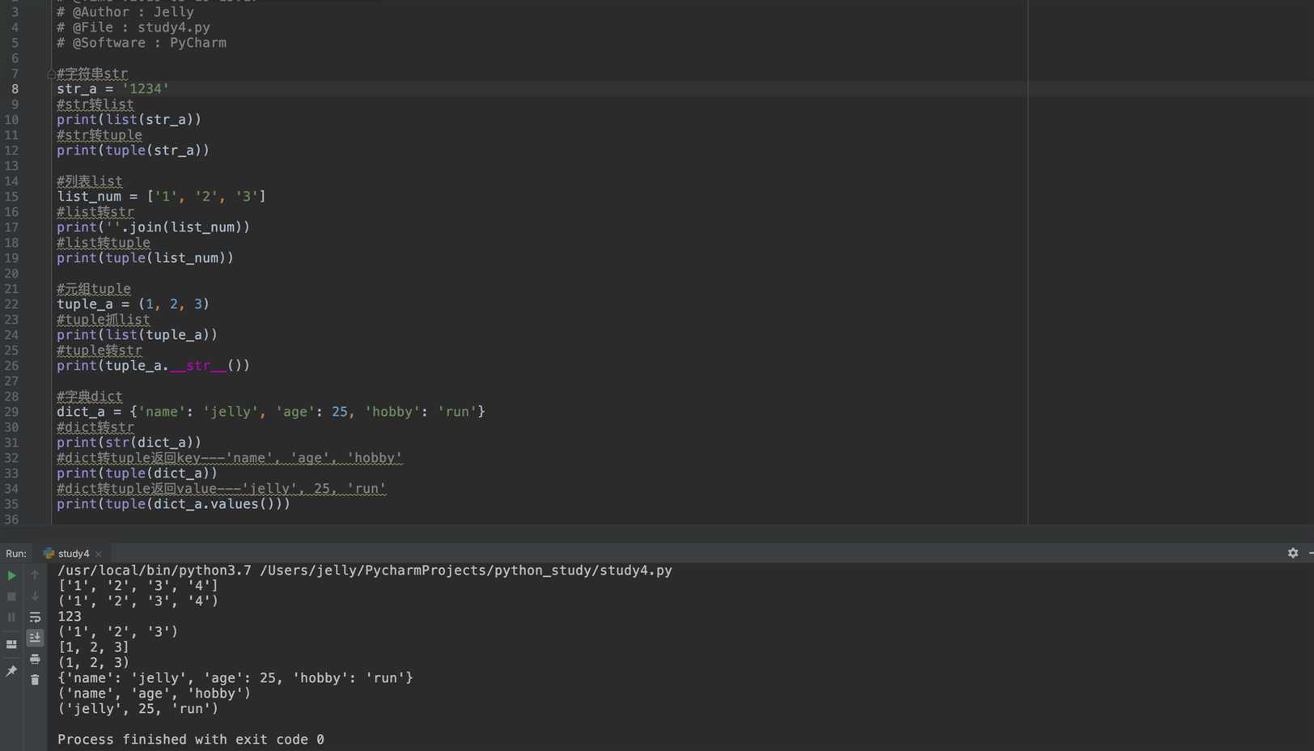Viewport: 1314px width, 751px height.
Task: Click the down the stack trace arrow
Action: click(35, 596)
